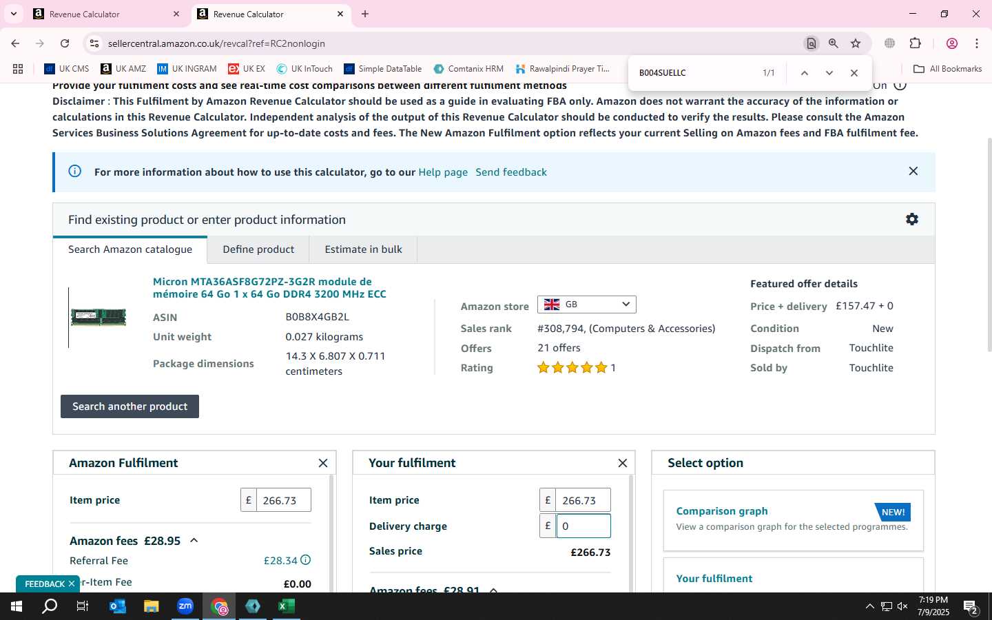The image size is (992, 620).
Task: Switch to the Estimate in bulk tab
Action: pyautogui.click(x=363, y=249)
